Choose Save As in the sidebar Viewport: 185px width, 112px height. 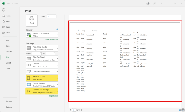[x=9, y=52]
